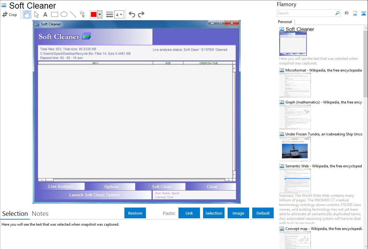Click the blue upload icon in Flamory
Image resolution: width=368 pixels, height=249 pixels.
point(363,13)
